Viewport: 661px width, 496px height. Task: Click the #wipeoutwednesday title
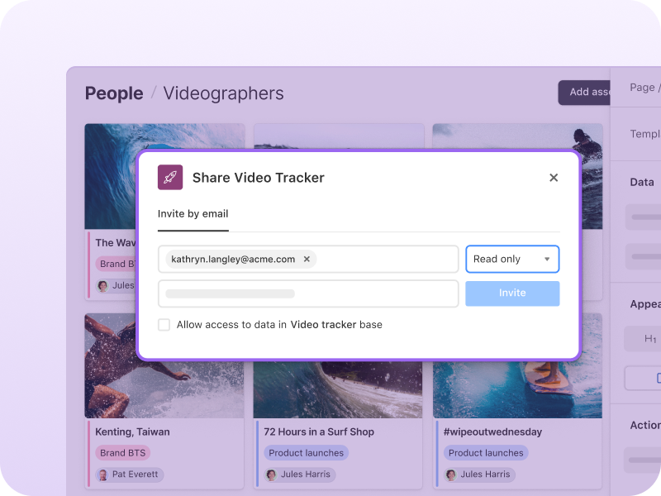click(492, 432)
